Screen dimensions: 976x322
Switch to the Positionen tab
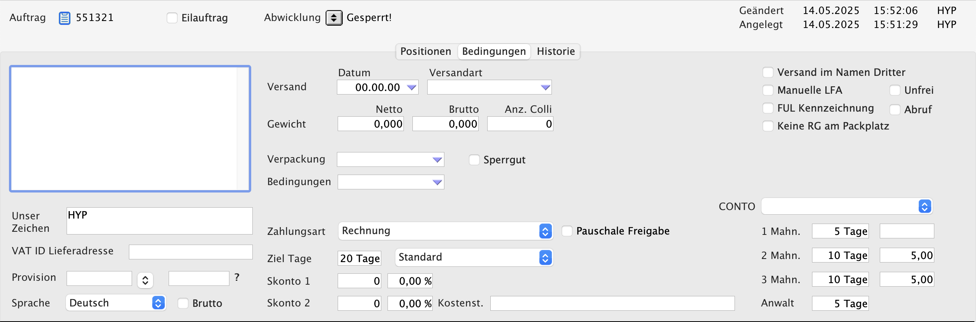426,51
